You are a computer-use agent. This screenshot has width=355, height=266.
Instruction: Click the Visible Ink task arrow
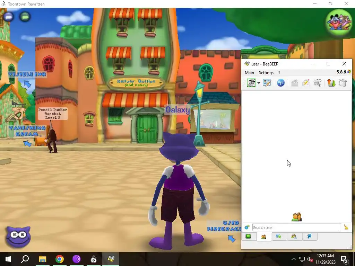27,84
